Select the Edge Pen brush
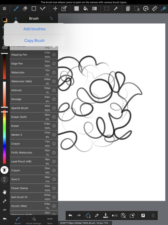The image size is (168, 225). click(x=34, y=64)
